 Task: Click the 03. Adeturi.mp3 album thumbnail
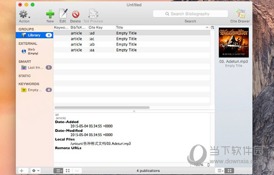point(234,42)
